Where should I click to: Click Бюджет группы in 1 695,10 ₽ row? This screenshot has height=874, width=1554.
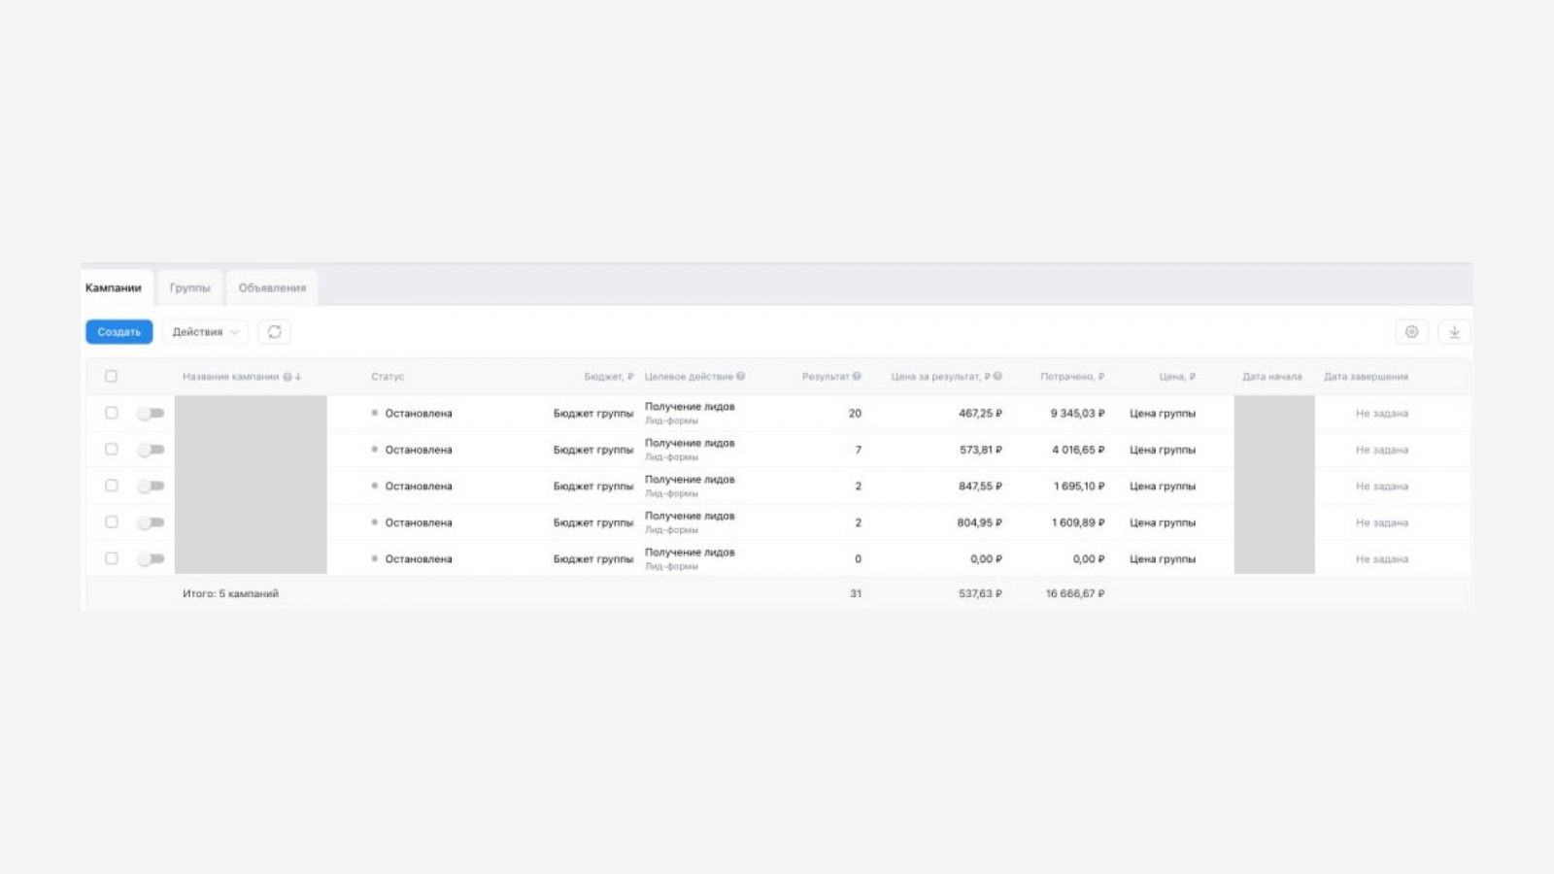(593, 487)
